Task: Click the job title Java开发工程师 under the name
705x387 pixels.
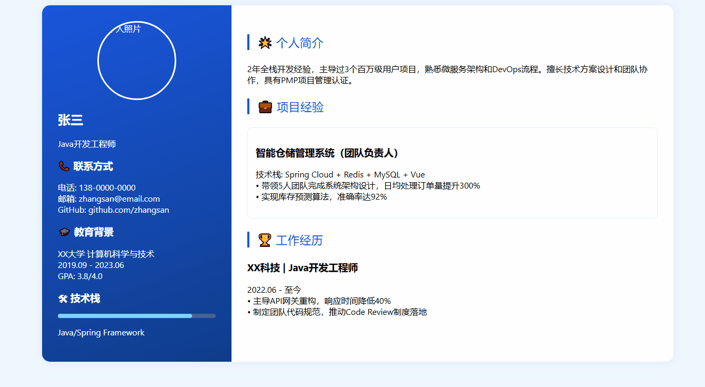Action: [87, 144]
